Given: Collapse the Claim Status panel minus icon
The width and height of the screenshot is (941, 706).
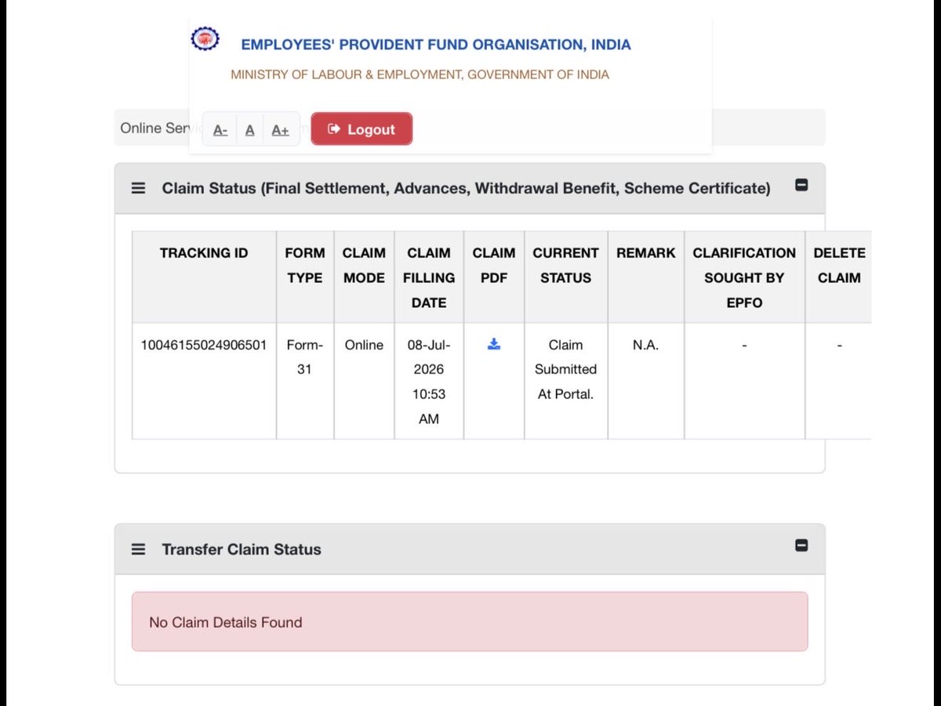Looking at the screenshot, I should click(801, 186).
